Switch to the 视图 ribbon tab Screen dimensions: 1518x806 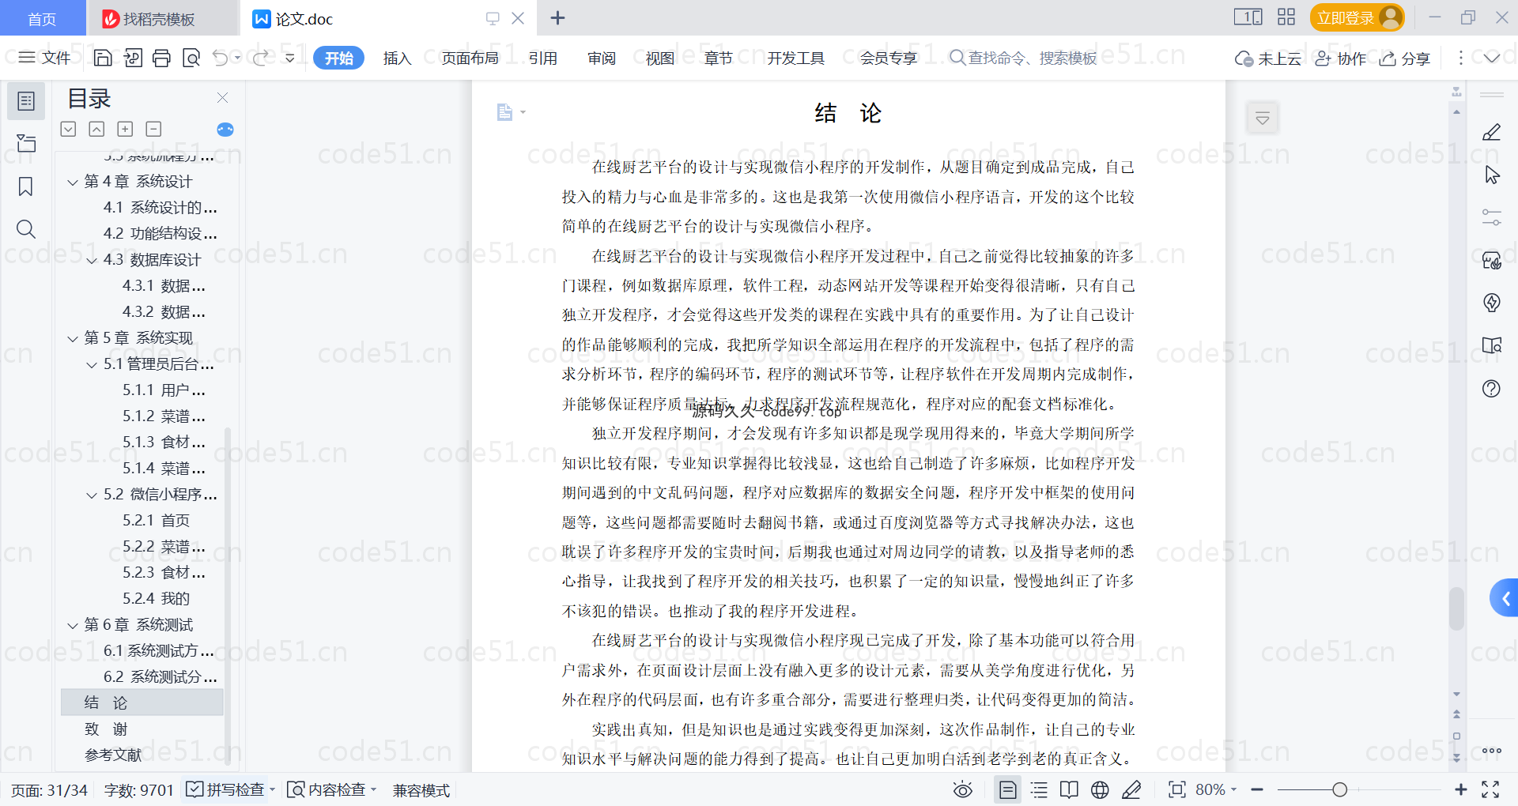point(659,58)
